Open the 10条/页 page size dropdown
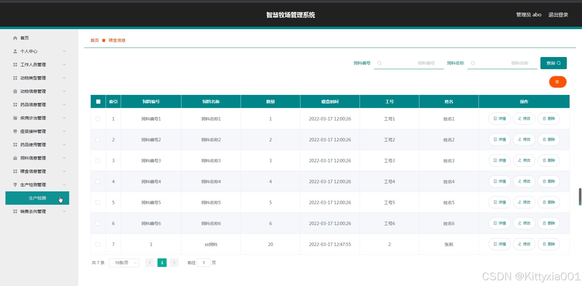Image resolution: width=582 pixels, height=286 pixels. 124,263
